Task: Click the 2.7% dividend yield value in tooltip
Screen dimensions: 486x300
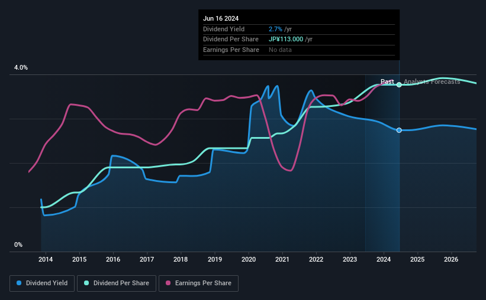Action: pyautogui.click(x=275, y=29)
